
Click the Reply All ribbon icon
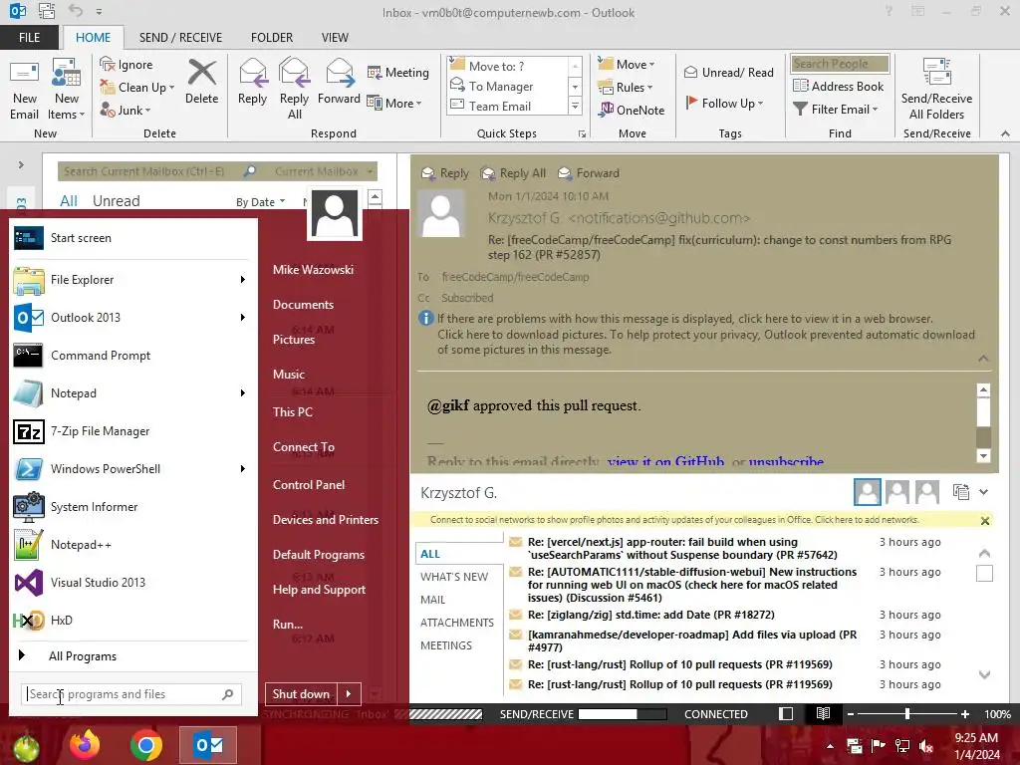294,89
